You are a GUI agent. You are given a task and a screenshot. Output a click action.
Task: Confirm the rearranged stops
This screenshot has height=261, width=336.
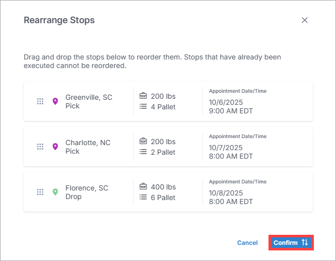291,243
